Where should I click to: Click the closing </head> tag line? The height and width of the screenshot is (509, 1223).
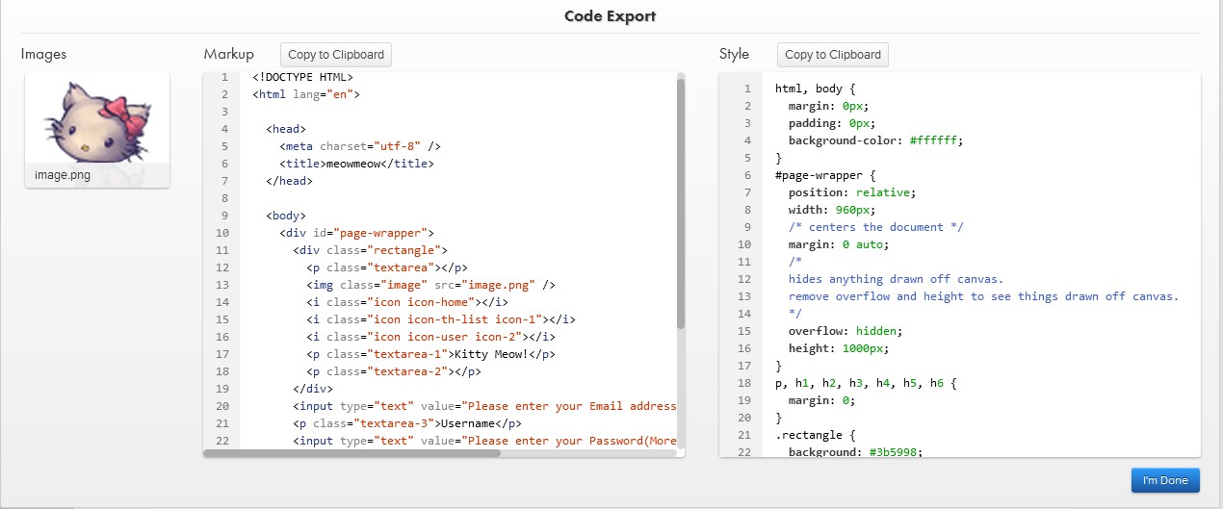point(289,181)
